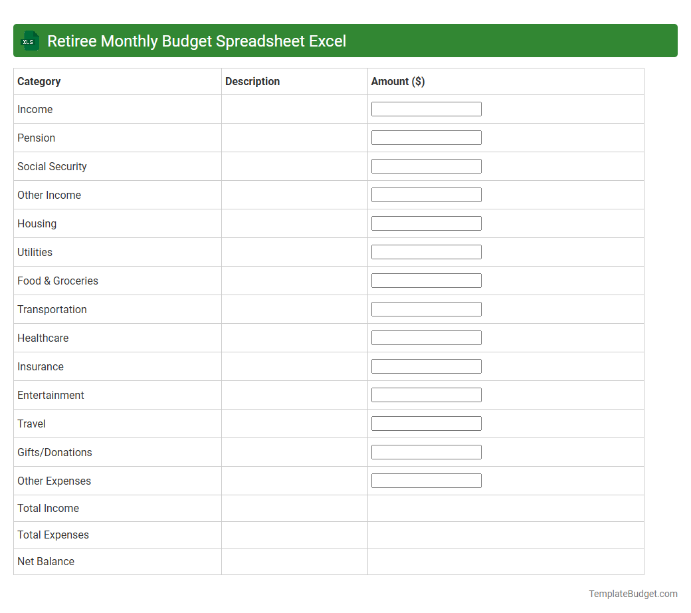This screenshot has height=613, width=691.
Task: Click the Income amount input field
Action: [427, 108]
